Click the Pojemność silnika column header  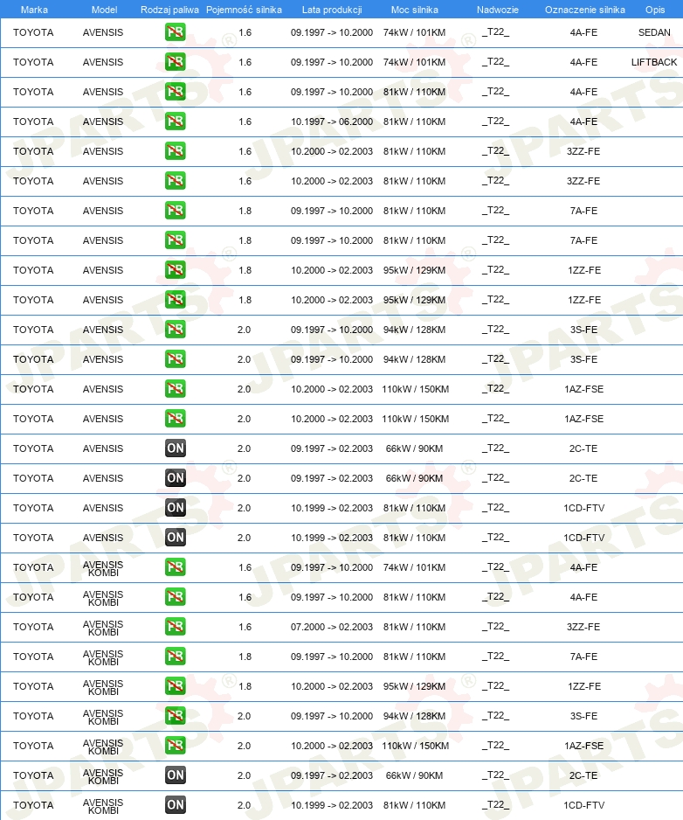click(244, 10)
